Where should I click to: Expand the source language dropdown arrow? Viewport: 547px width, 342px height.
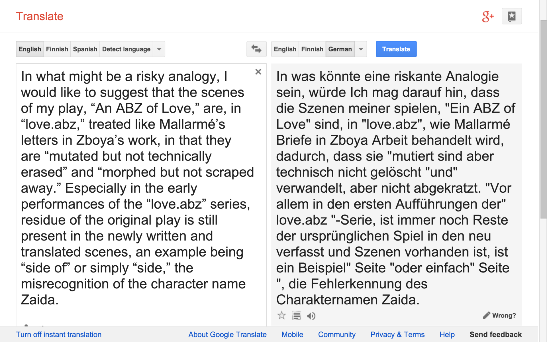pos(159,49)
